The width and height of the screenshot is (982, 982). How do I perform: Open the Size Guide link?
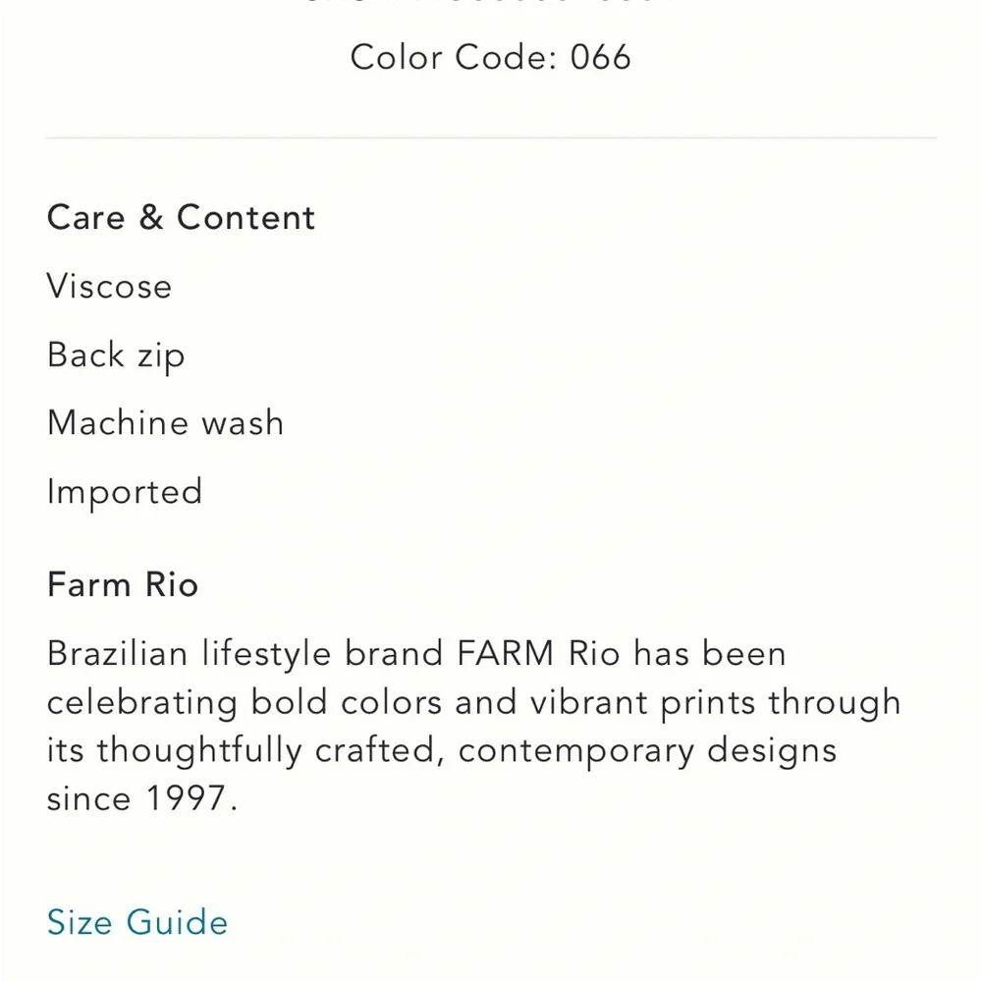pos(137,922)
